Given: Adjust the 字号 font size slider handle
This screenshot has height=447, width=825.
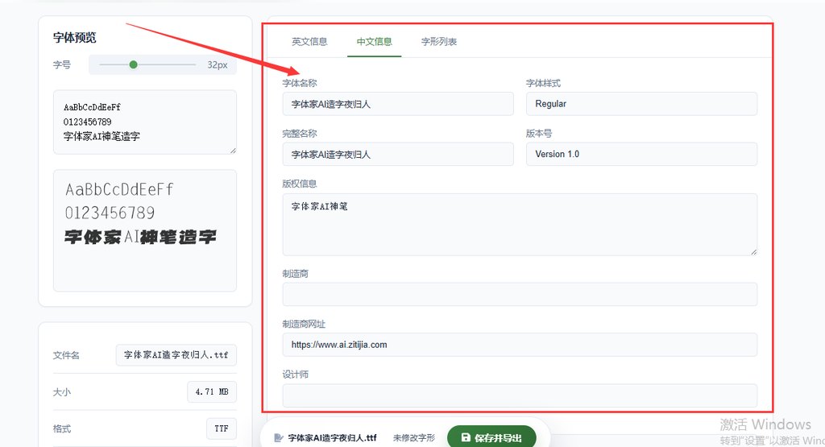Looking at the screenshot, I should tap(133, 64).
